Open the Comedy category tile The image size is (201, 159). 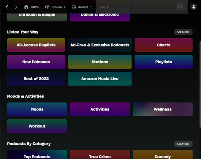click(x=163, y=155)
